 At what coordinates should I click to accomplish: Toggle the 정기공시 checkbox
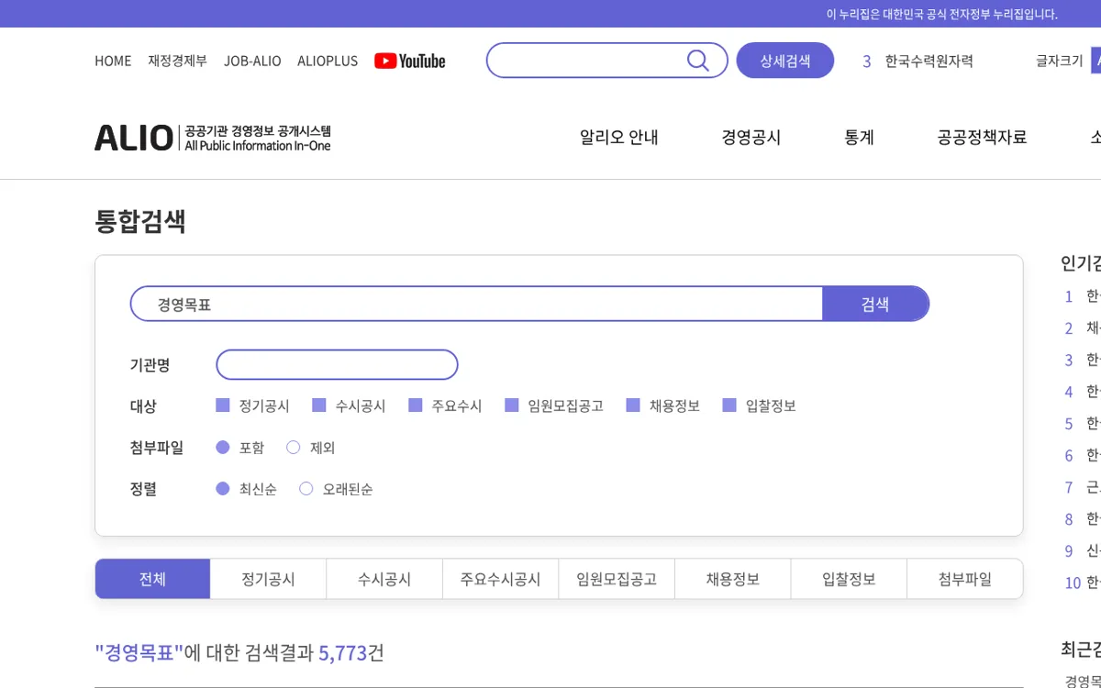point(222,405)
